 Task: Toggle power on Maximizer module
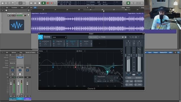(81, 41)
